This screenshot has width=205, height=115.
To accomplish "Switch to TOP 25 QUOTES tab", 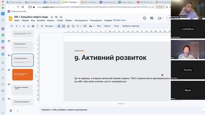I will pos(163,2).
